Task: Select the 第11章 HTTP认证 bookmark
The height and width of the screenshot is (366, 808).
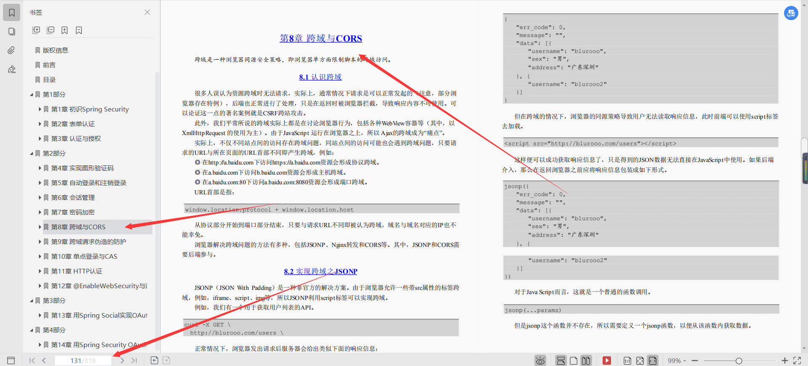Action: click(x=77, y=271)
